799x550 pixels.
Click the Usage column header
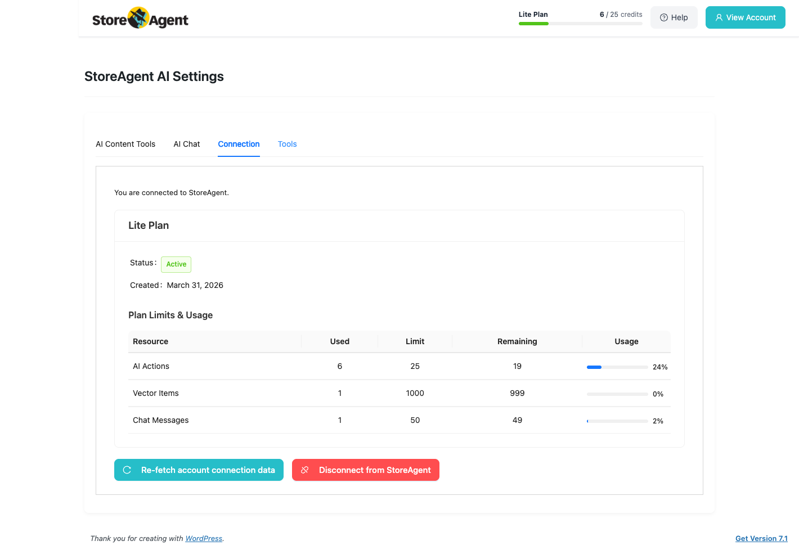pyautogui.click(x=626, y=341)
